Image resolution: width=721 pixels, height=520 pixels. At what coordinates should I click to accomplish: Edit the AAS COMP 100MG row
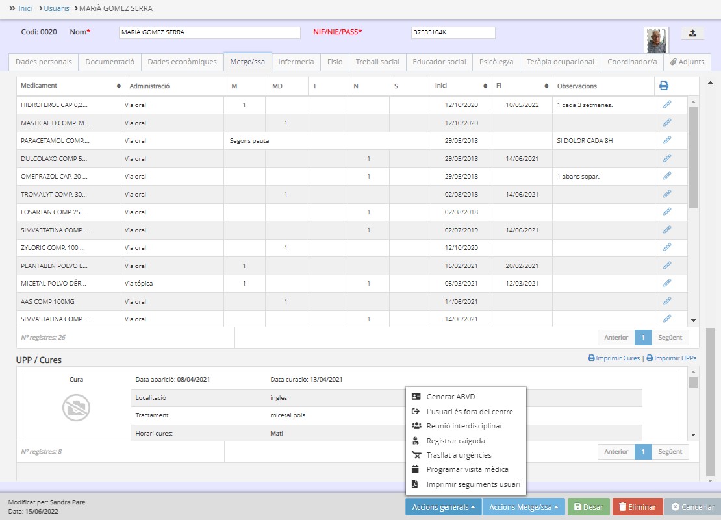click(667, 301)
